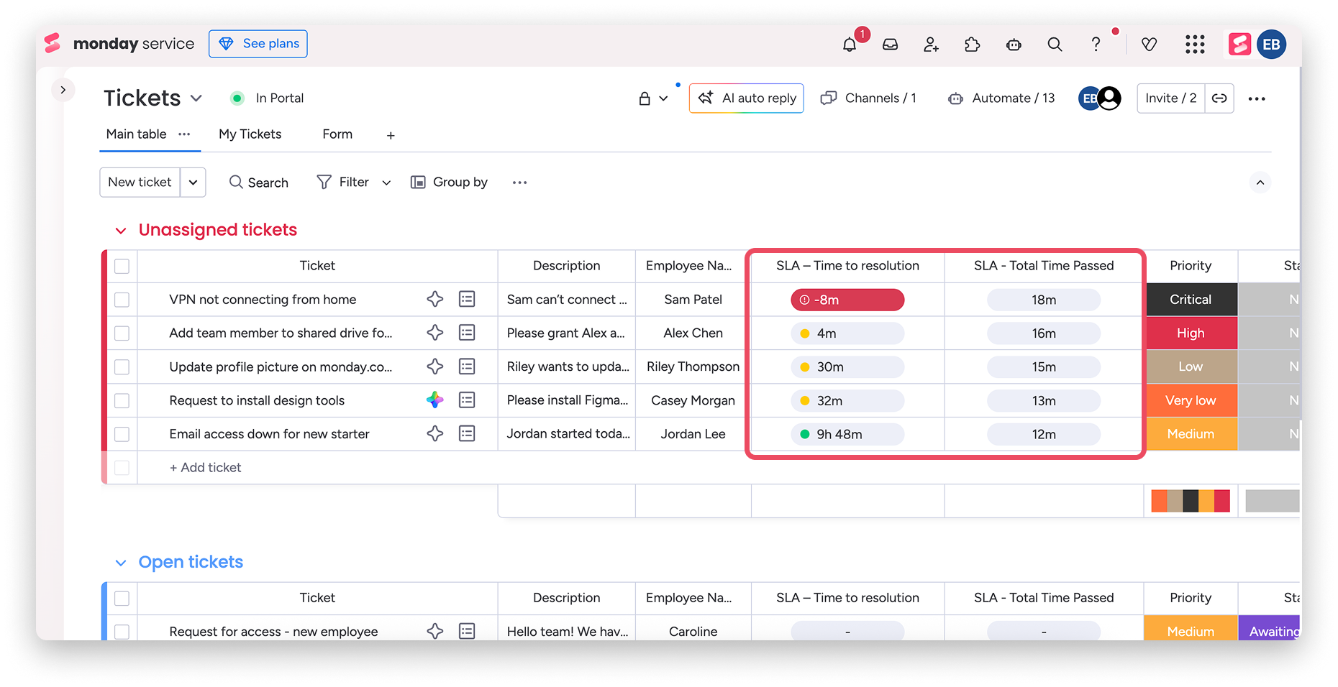Click the Search board field
This screenshot has width=1338, height=687.
tap(258, 183)
